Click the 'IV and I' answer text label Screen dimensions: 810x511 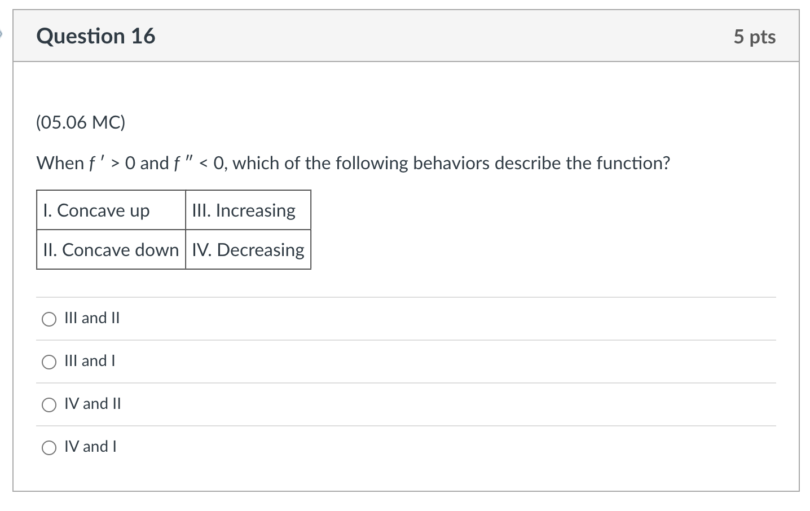point(90,447)
